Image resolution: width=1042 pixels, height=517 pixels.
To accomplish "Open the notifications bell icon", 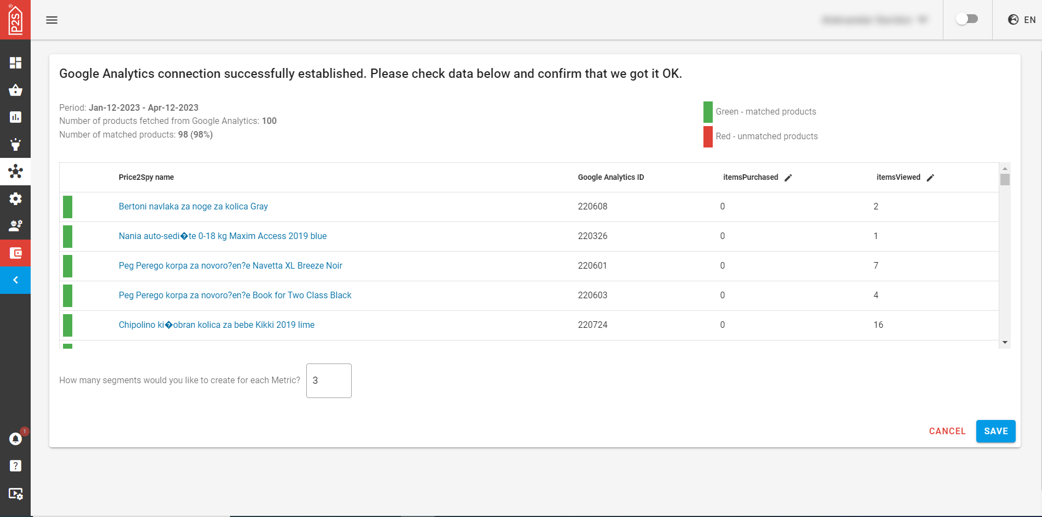I will point(15,439).
